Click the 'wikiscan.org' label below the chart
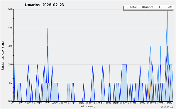176x109 pixels. pyautogui.click(x=88, y=106)
